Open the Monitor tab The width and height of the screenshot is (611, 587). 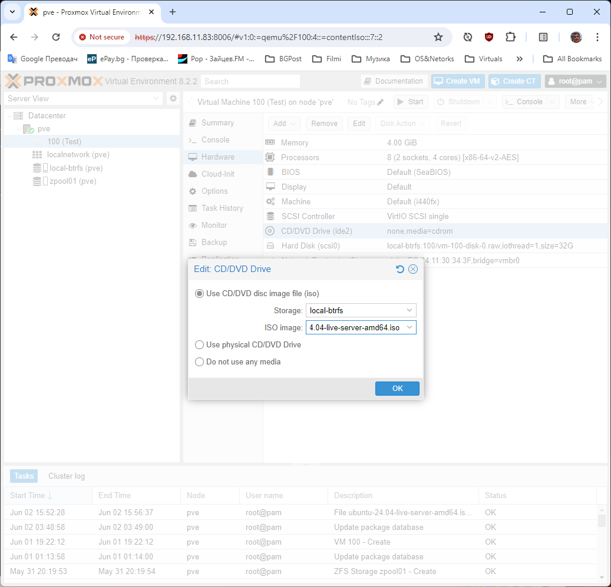(223, 225)
